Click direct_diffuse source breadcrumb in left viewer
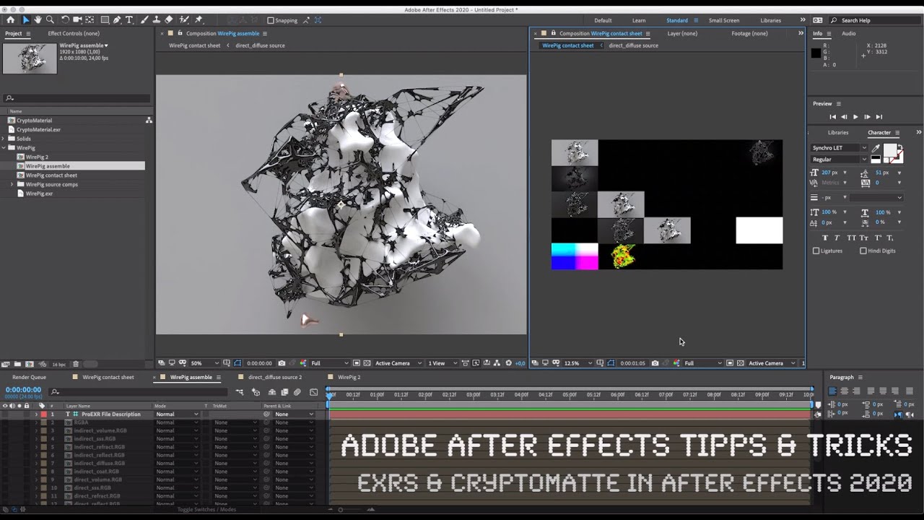 tap(260, 45)
